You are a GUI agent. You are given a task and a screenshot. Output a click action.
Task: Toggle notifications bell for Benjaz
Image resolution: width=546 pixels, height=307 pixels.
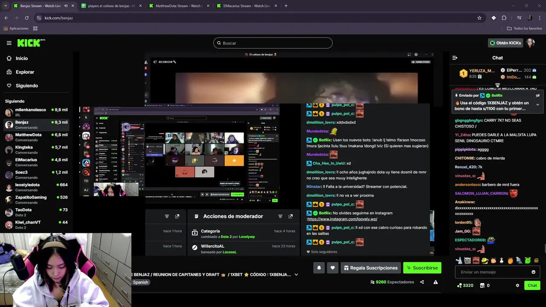coord(319,268)
